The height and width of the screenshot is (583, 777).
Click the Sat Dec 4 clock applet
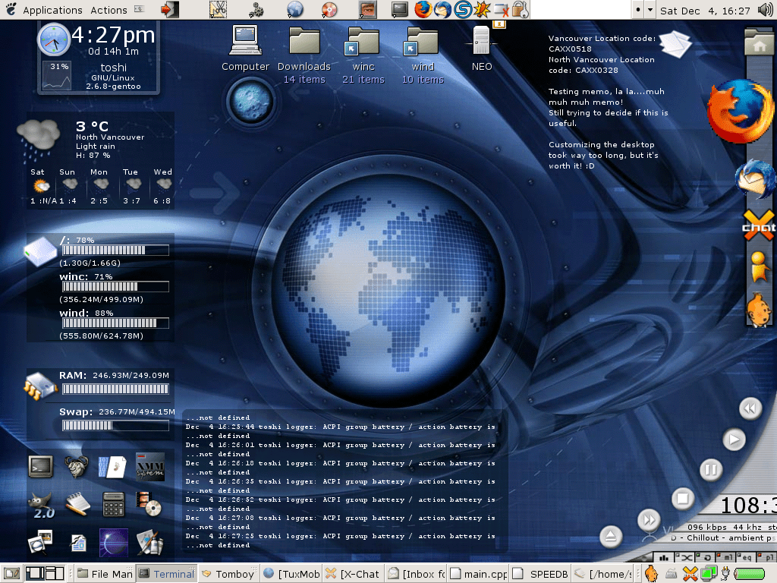coord(705,11)
